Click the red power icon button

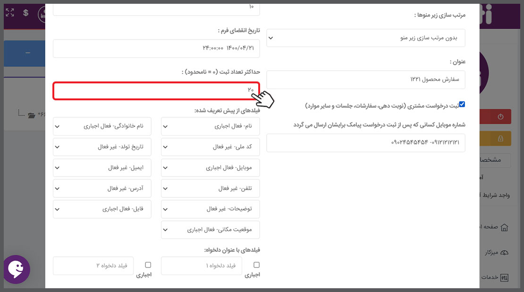tap(500, 117)
